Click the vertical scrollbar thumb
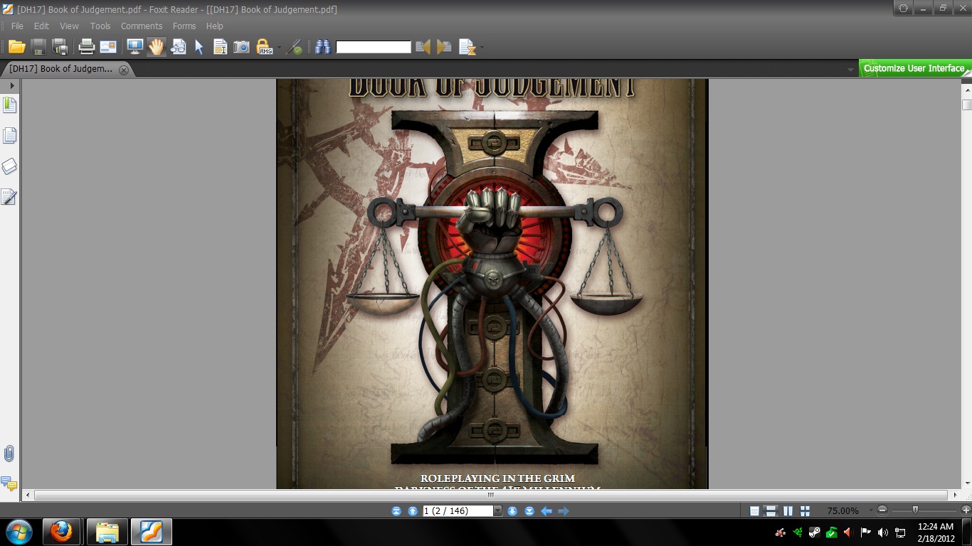The width and height of the screenshot is (972, 546). pos(966,105)
